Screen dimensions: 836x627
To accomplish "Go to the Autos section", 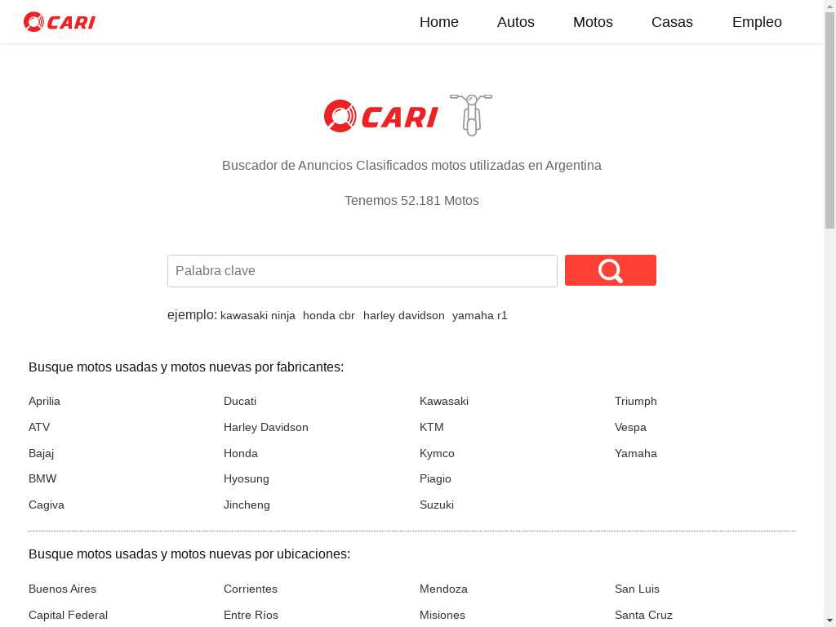I will (x=516, y=22).
